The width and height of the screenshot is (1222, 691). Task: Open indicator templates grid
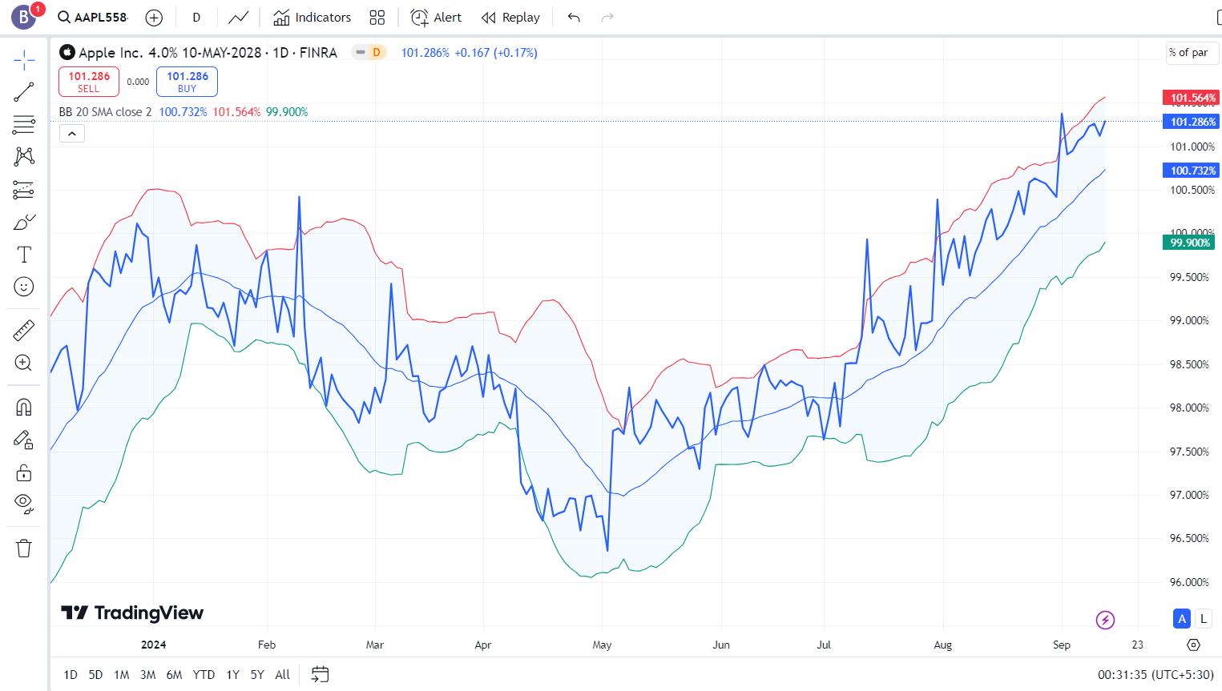[x=377, y=18]
